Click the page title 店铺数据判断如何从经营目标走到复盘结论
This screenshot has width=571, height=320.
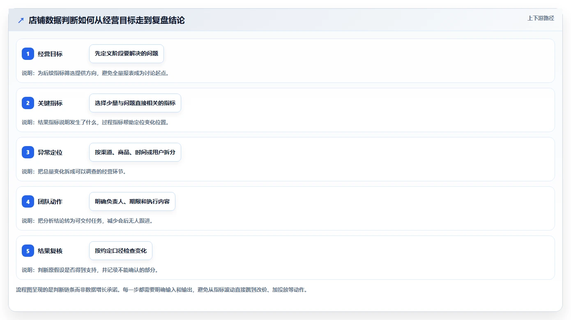click(x=107, y=20)
